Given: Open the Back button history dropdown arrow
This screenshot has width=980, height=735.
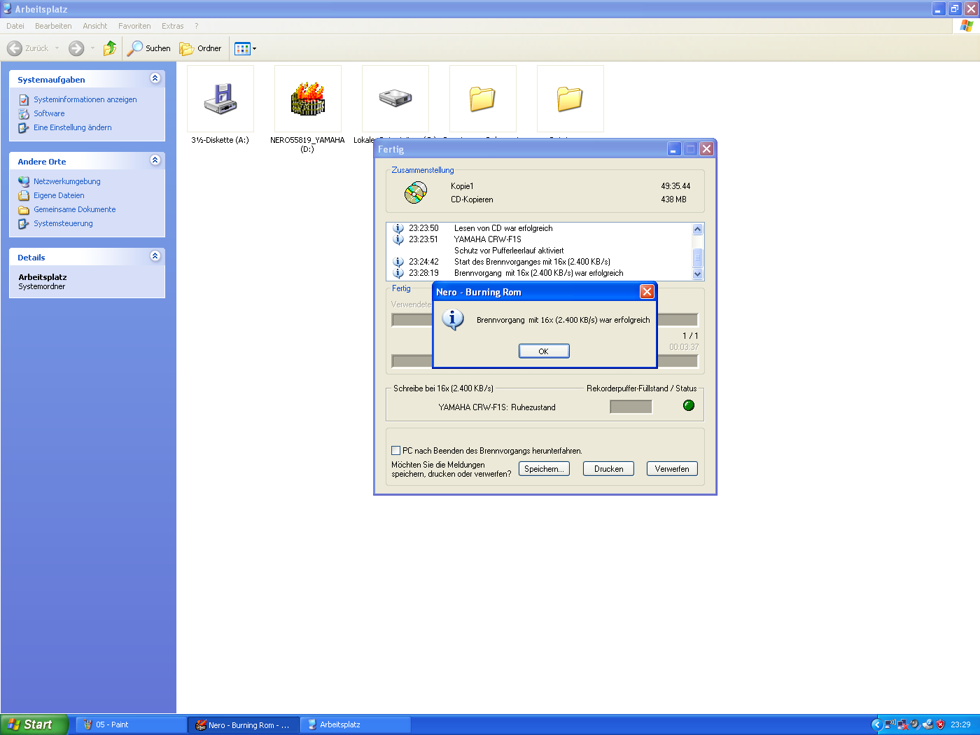Looking at the screenshot, I should point(57,48).
